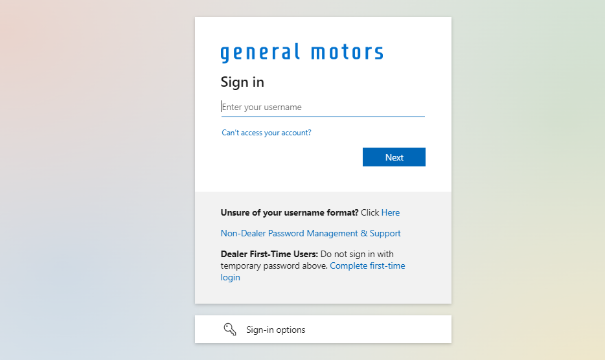Click the word login under Dealer First-Time text

230,278
